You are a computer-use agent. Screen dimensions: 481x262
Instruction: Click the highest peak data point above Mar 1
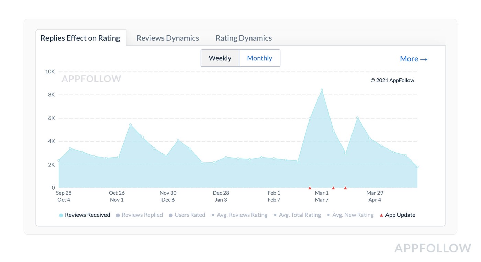[322, 90]
